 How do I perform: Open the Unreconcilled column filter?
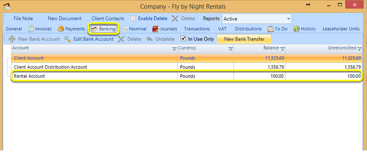pyautogui.click(x=360, y=49)
